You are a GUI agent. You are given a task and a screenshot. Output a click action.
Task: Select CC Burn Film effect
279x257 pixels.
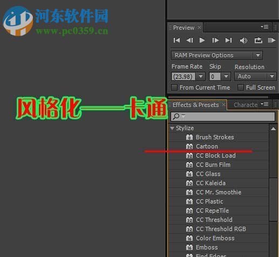[213, 165]
